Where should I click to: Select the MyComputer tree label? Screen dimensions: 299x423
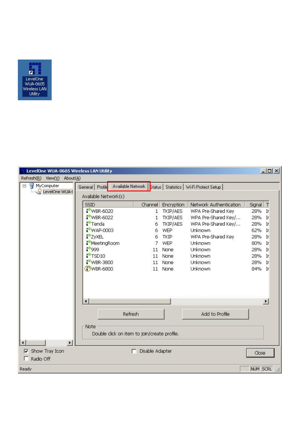coord(47,185)
